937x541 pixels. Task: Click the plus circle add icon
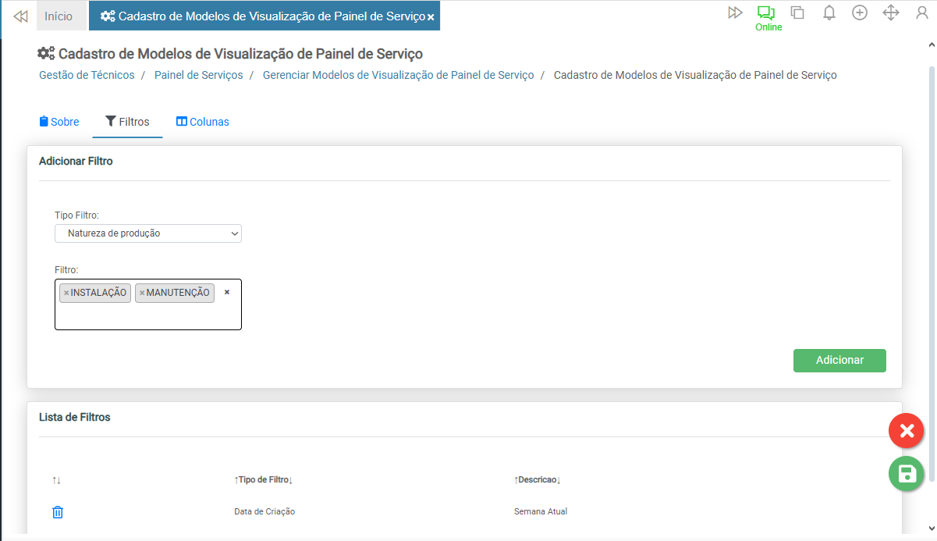[x=860, y=12]
